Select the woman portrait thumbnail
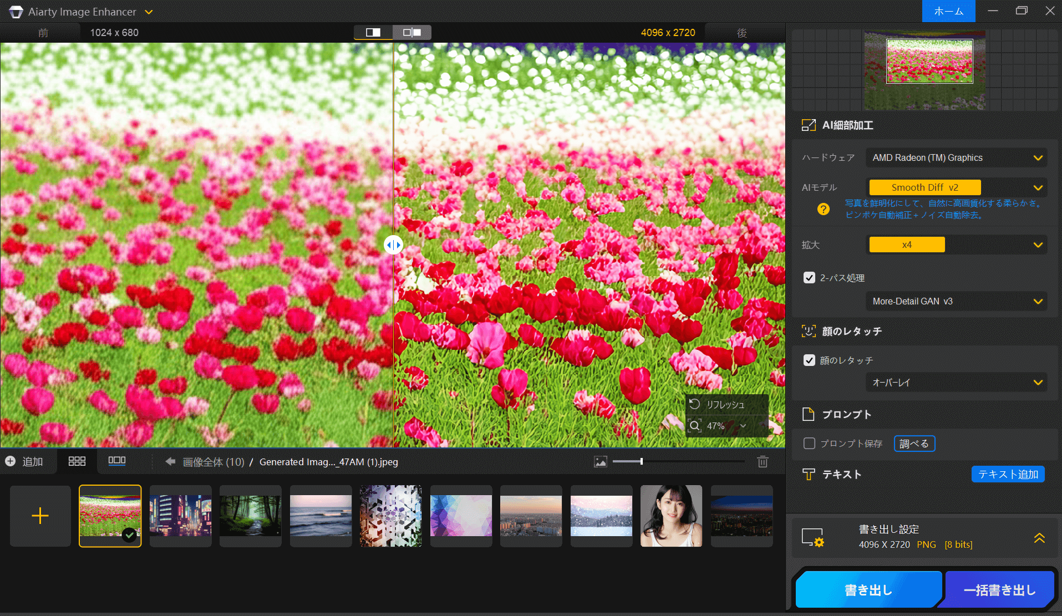 [671, 516]
